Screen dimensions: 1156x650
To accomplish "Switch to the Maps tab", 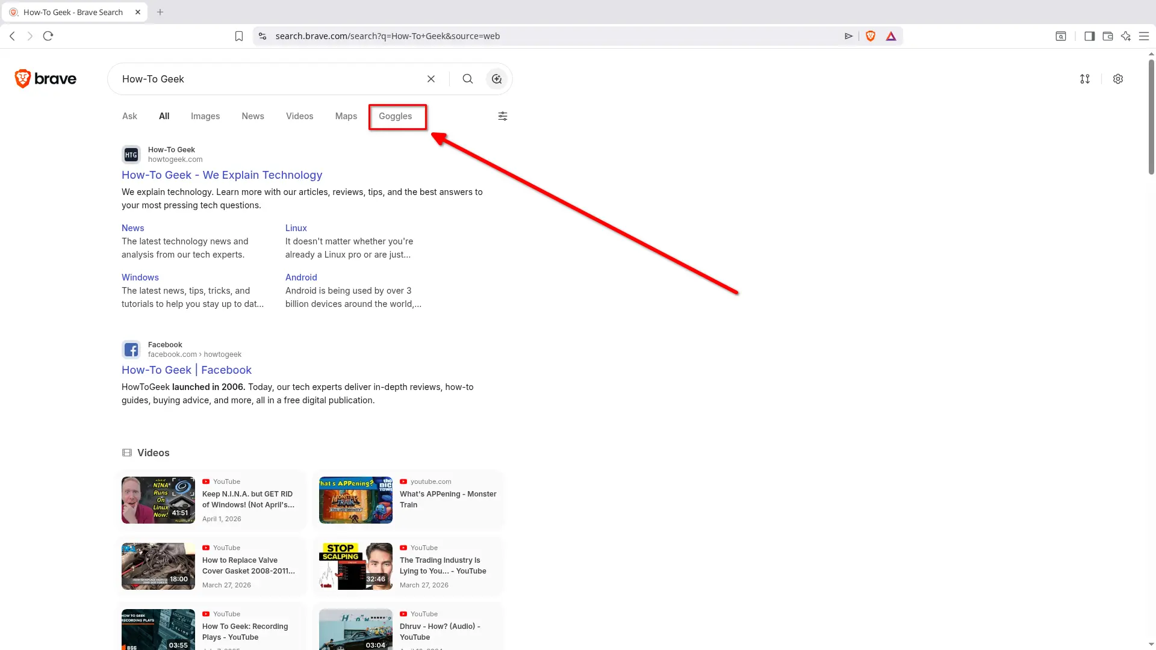I will pyautogui.click(x=346, y=116).
